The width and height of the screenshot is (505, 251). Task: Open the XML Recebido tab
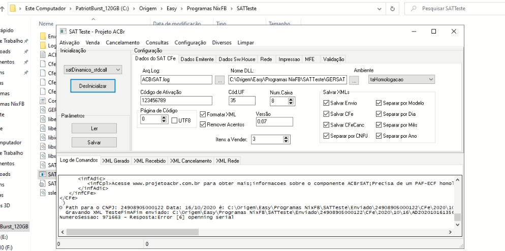point(150,161)
